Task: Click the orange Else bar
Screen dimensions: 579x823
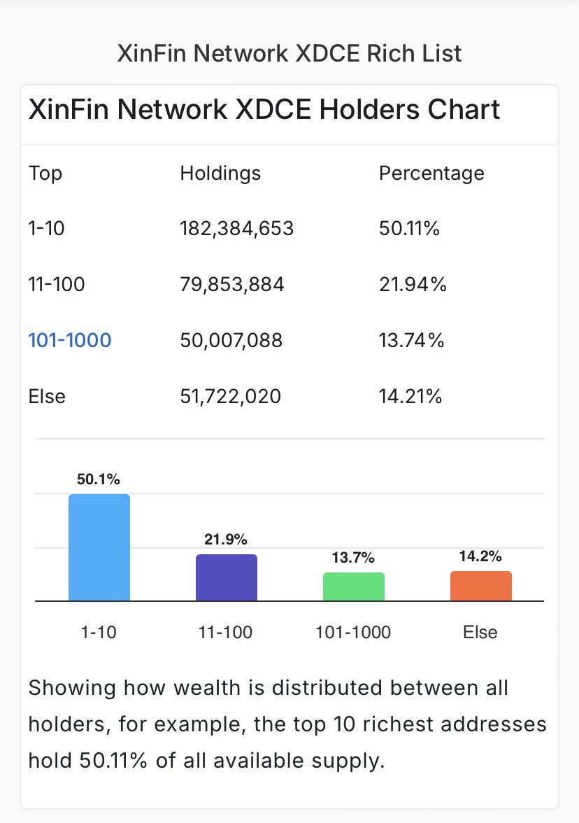Action: coord(480,586)
